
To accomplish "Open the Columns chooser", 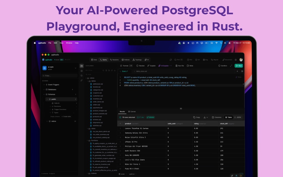I will click(217, 117).
